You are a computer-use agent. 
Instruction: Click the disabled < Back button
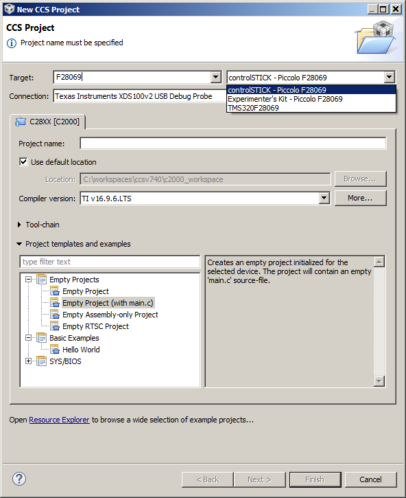(x=208, y=479)
